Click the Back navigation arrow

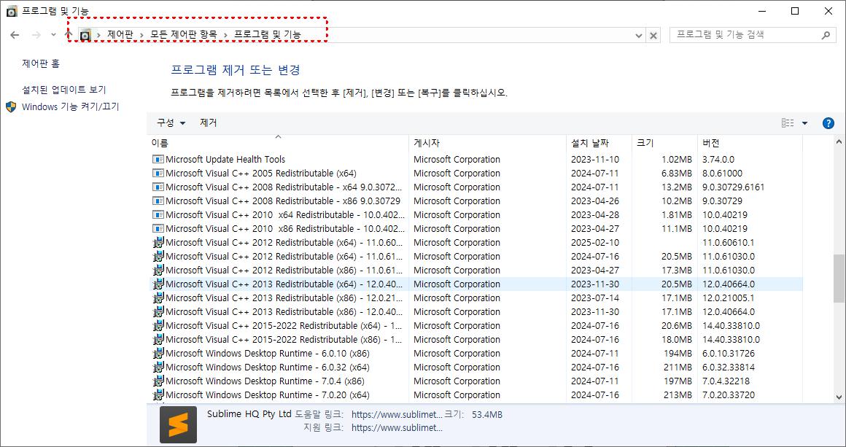coord(15,35)
